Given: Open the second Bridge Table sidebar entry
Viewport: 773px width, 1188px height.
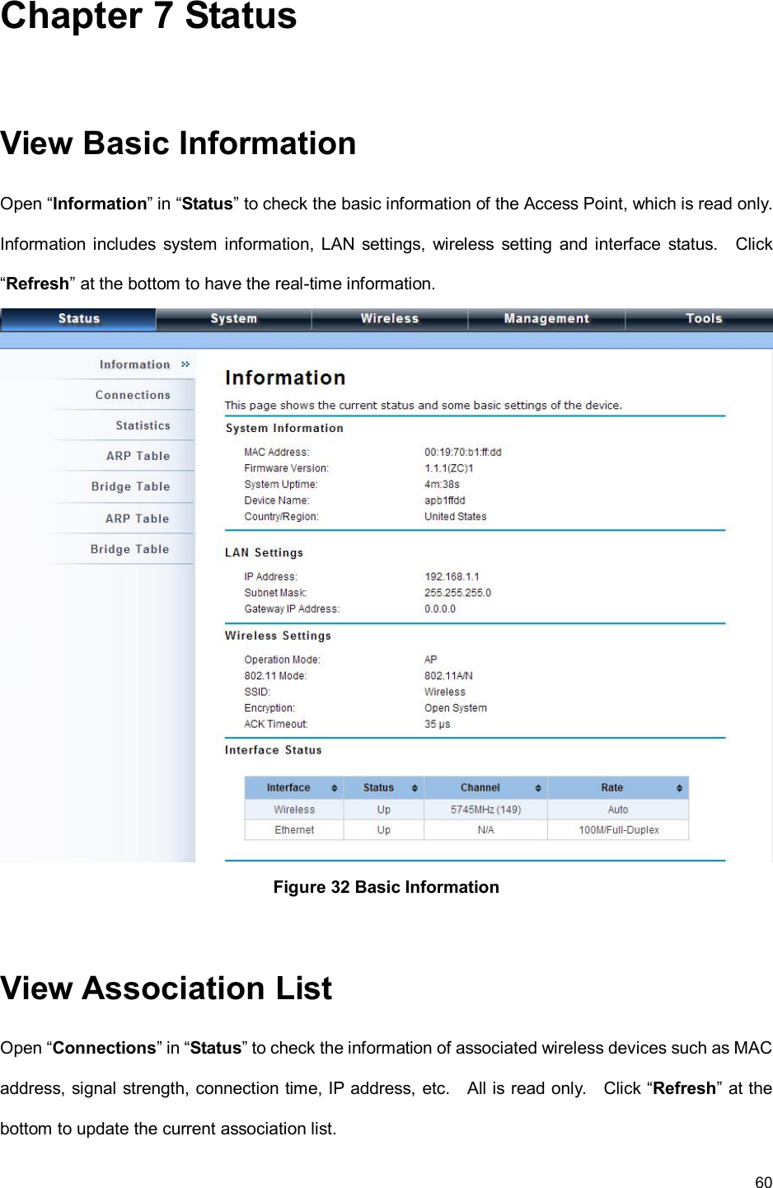Looking at the screenshot, I should click(129, 549).
